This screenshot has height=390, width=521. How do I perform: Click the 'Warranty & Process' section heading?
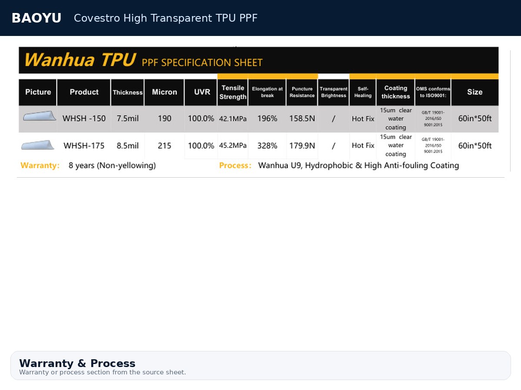[x=77, y=363]
